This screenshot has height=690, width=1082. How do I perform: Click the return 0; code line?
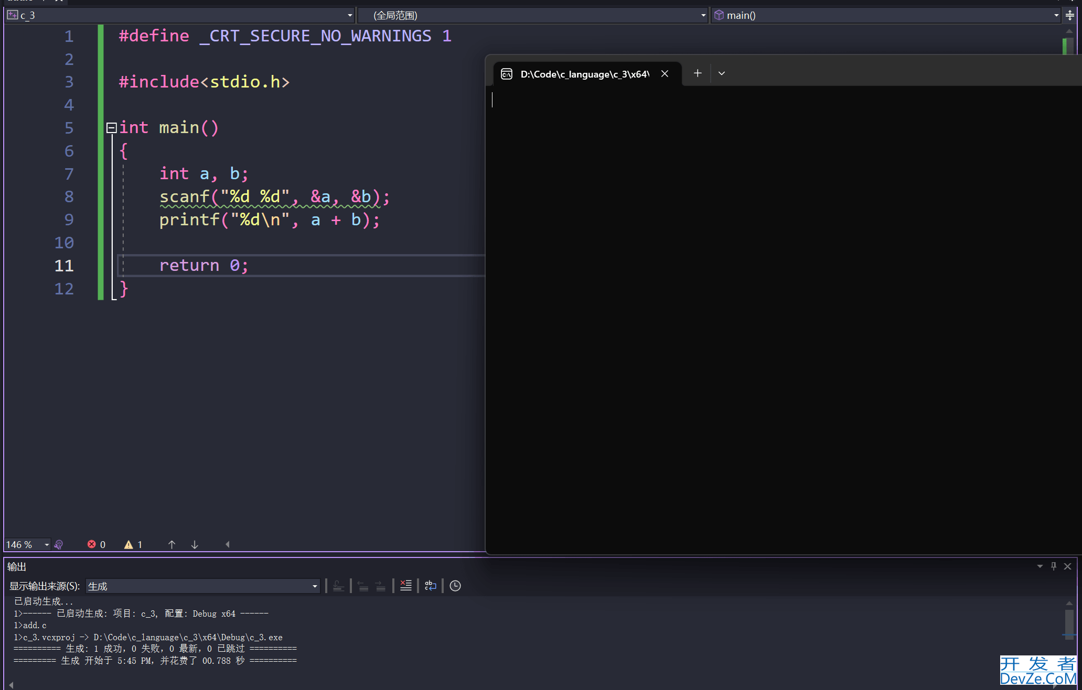[x=203, y=266]
